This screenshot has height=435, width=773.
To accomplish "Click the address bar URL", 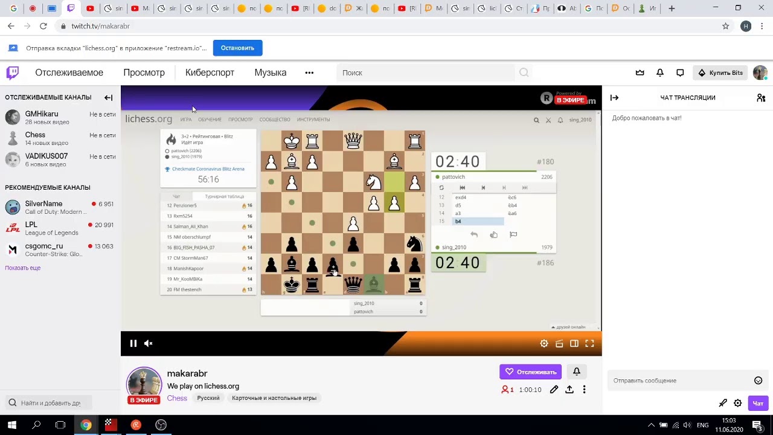I will click(100, 26).
